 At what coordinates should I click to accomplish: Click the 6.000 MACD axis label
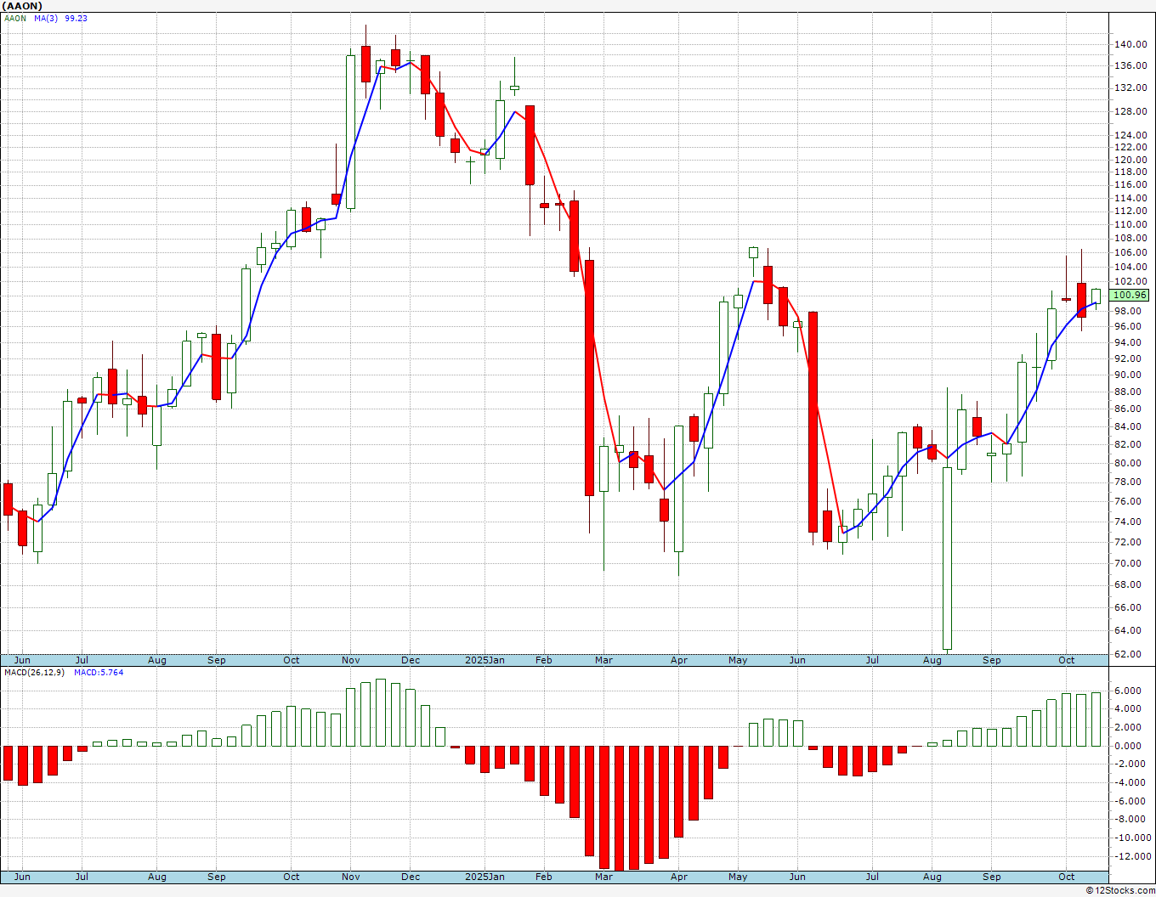coord(1130,691)
